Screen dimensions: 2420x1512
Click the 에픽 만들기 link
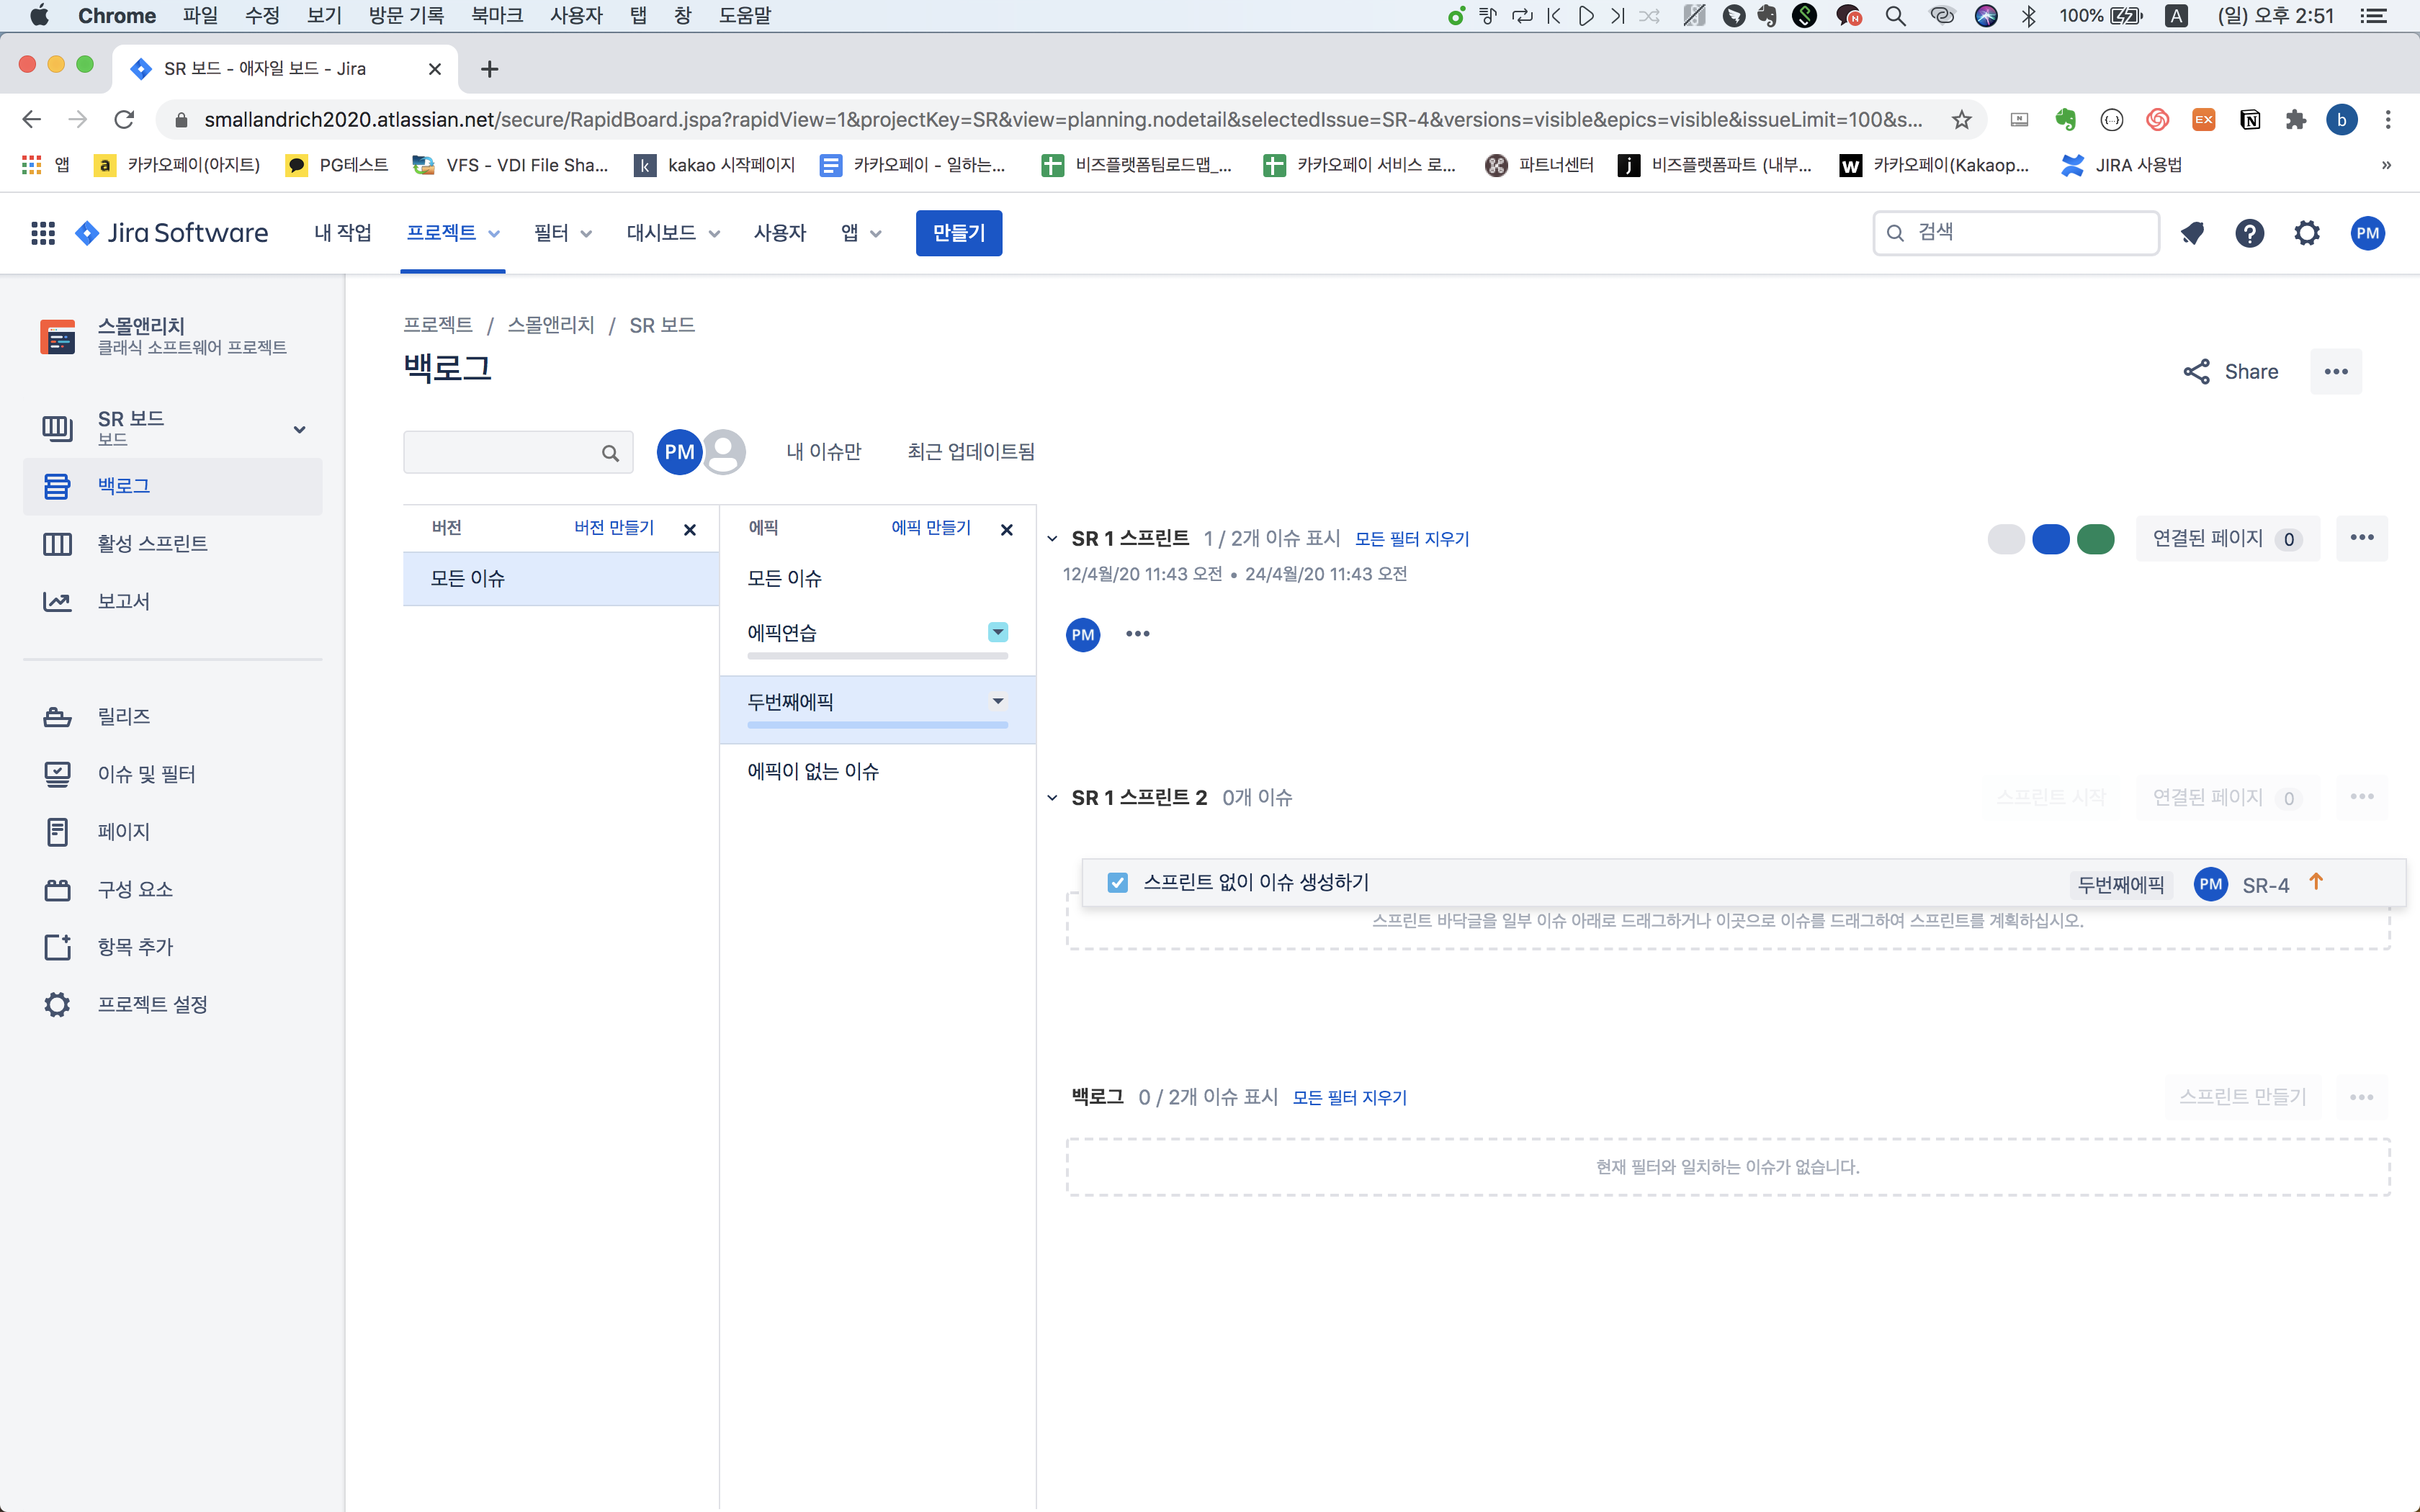coord(930,528)
